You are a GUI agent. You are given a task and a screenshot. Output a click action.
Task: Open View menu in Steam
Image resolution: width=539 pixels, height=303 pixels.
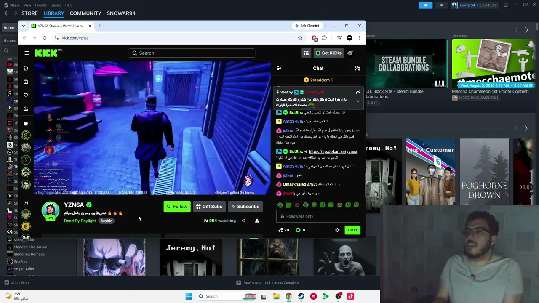coord(27,5)
